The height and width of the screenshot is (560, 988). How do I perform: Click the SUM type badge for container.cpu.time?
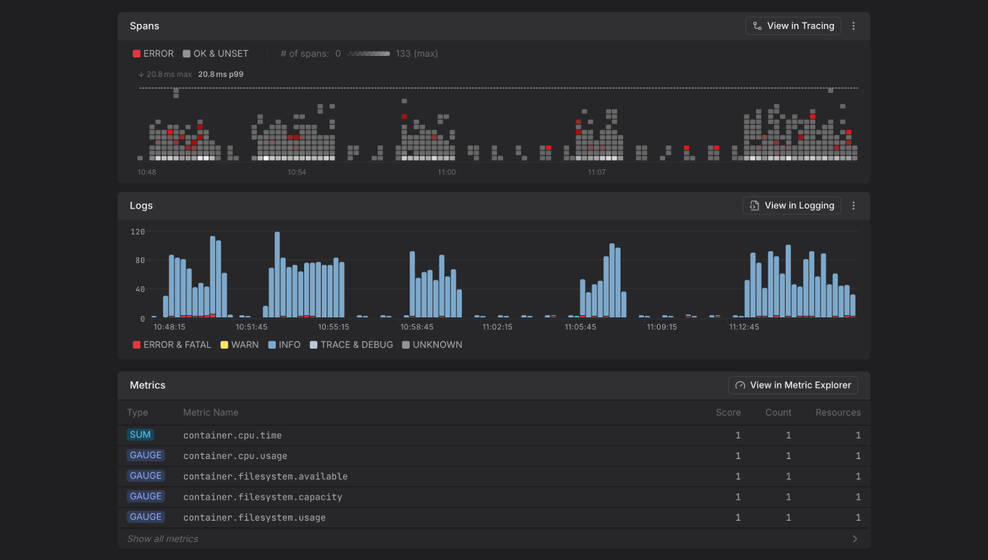pos(140,434)
